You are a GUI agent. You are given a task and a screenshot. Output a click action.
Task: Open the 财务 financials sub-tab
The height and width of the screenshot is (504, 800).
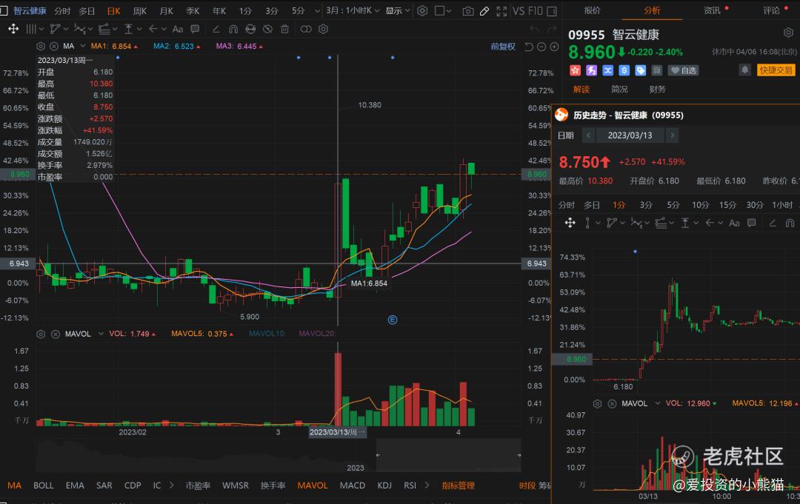tap(657, 90)
